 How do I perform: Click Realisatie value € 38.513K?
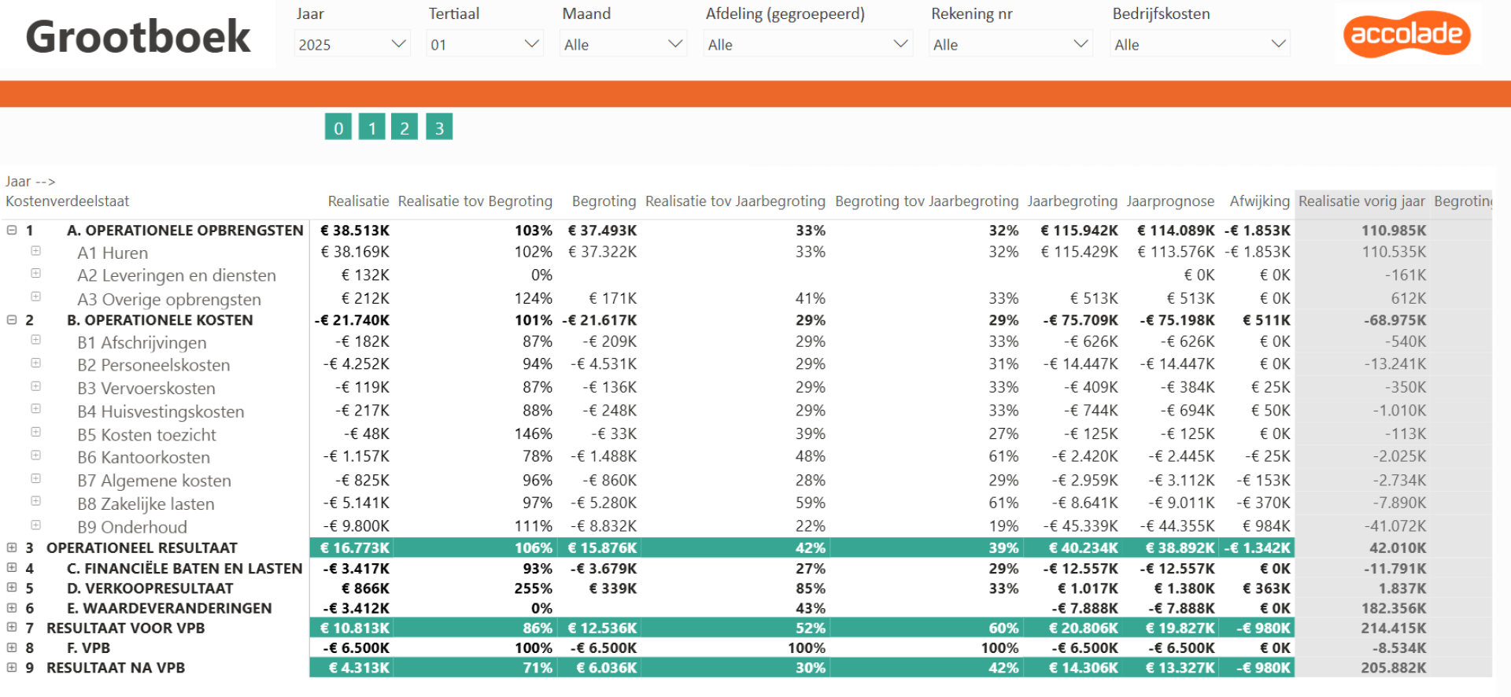[355, 230]
